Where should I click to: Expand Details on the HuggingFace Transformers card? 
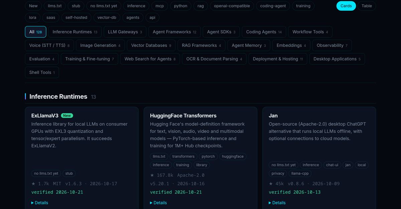[158, 203]
